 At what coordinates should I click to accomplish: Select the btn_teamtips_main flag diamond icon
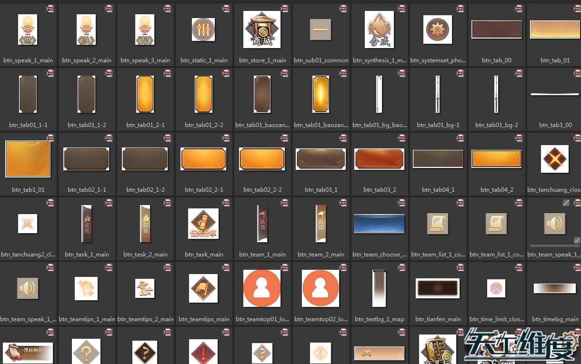[203, 288]
